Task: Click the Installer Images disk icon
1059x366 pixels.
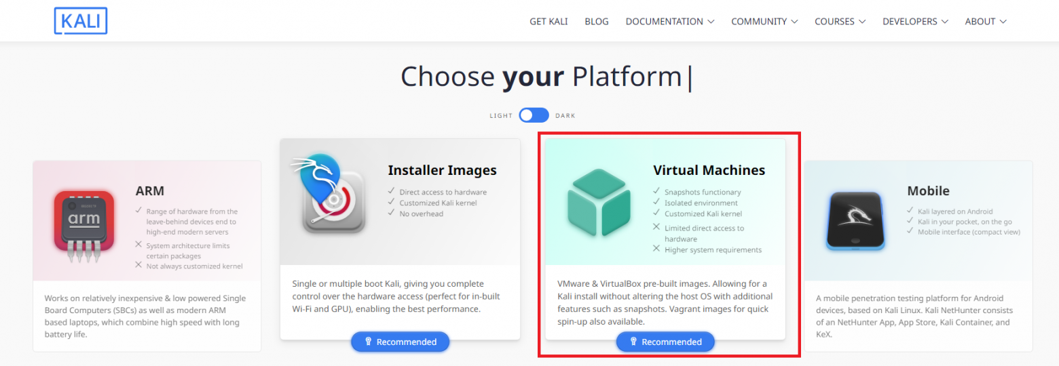Action: [x=329, y=194]
